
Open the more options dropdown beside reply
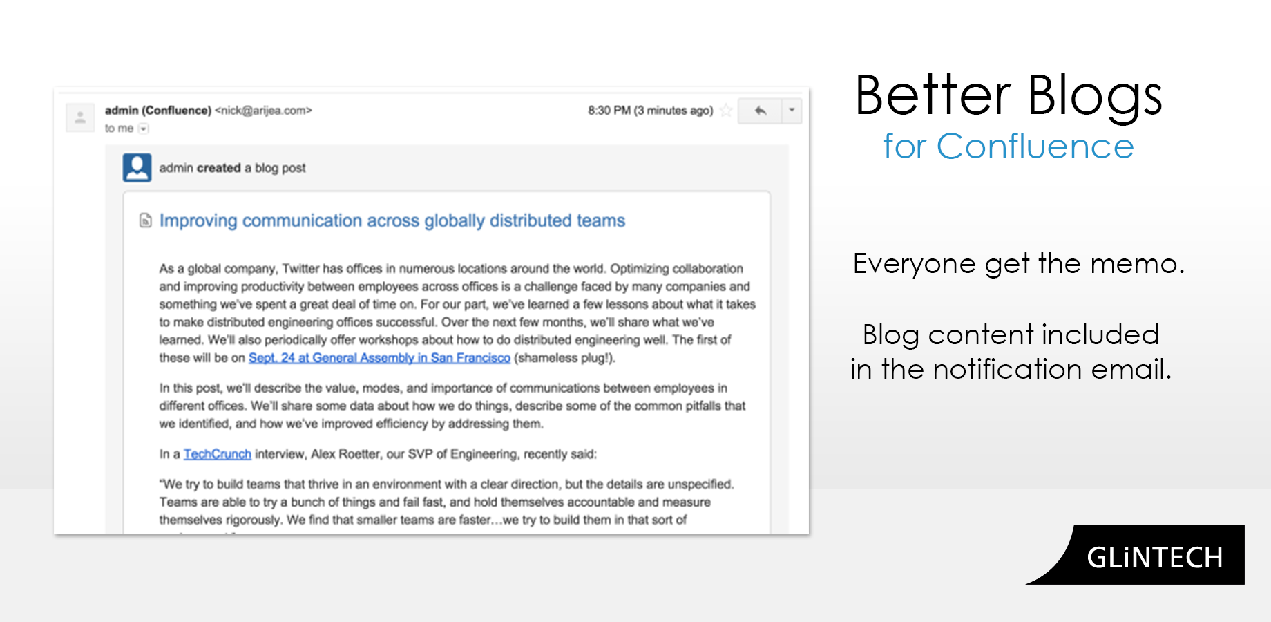coord(792,111)
